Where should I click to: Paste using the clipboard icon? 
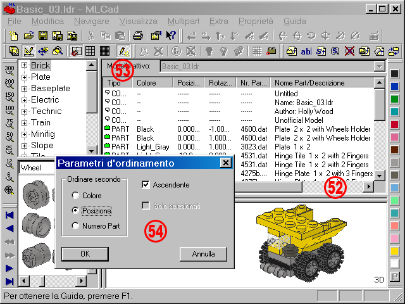120,35
